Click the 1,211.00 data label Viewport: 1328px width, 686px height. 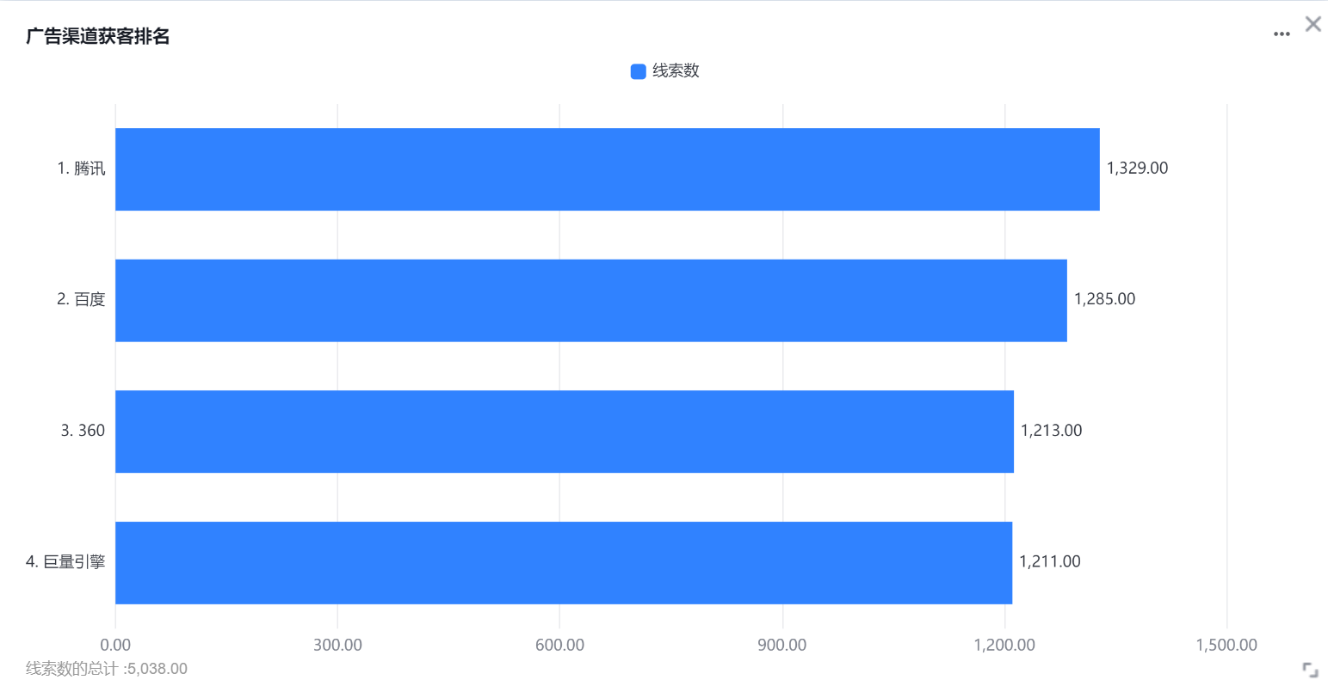tap(1049, 561)
